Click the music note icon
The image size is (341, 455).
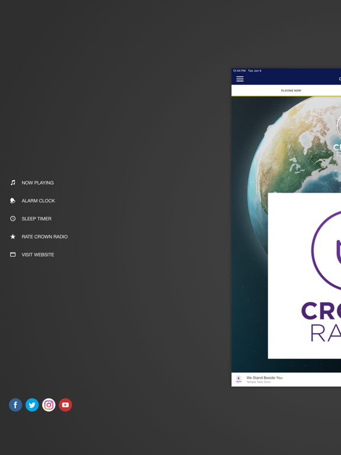pyautogui.click(x=13, y=182)
